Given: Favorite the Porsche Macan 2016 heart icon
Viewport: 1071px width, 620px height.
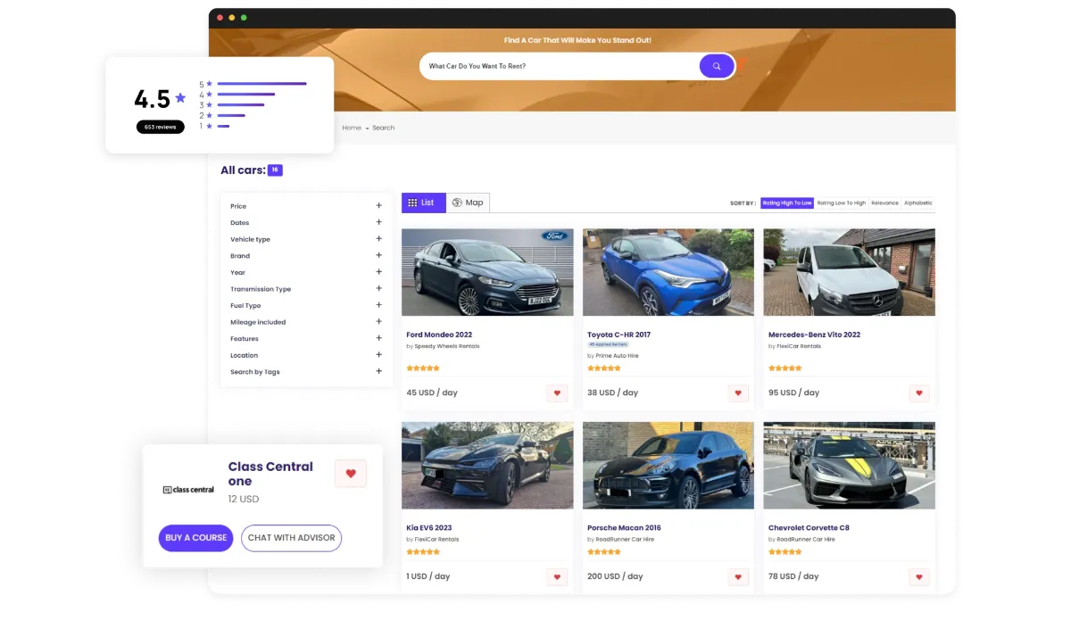Looking at the screenshot, I should coord(738,577).
